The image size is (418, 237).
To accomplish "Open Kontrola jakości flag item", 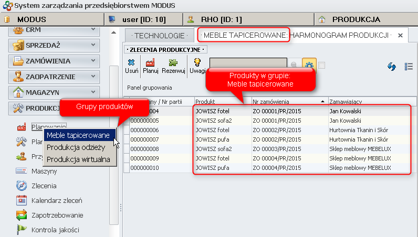I will point(22,230).
